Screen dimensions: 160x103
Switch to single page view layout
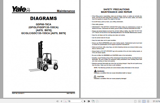pos(135,101)
